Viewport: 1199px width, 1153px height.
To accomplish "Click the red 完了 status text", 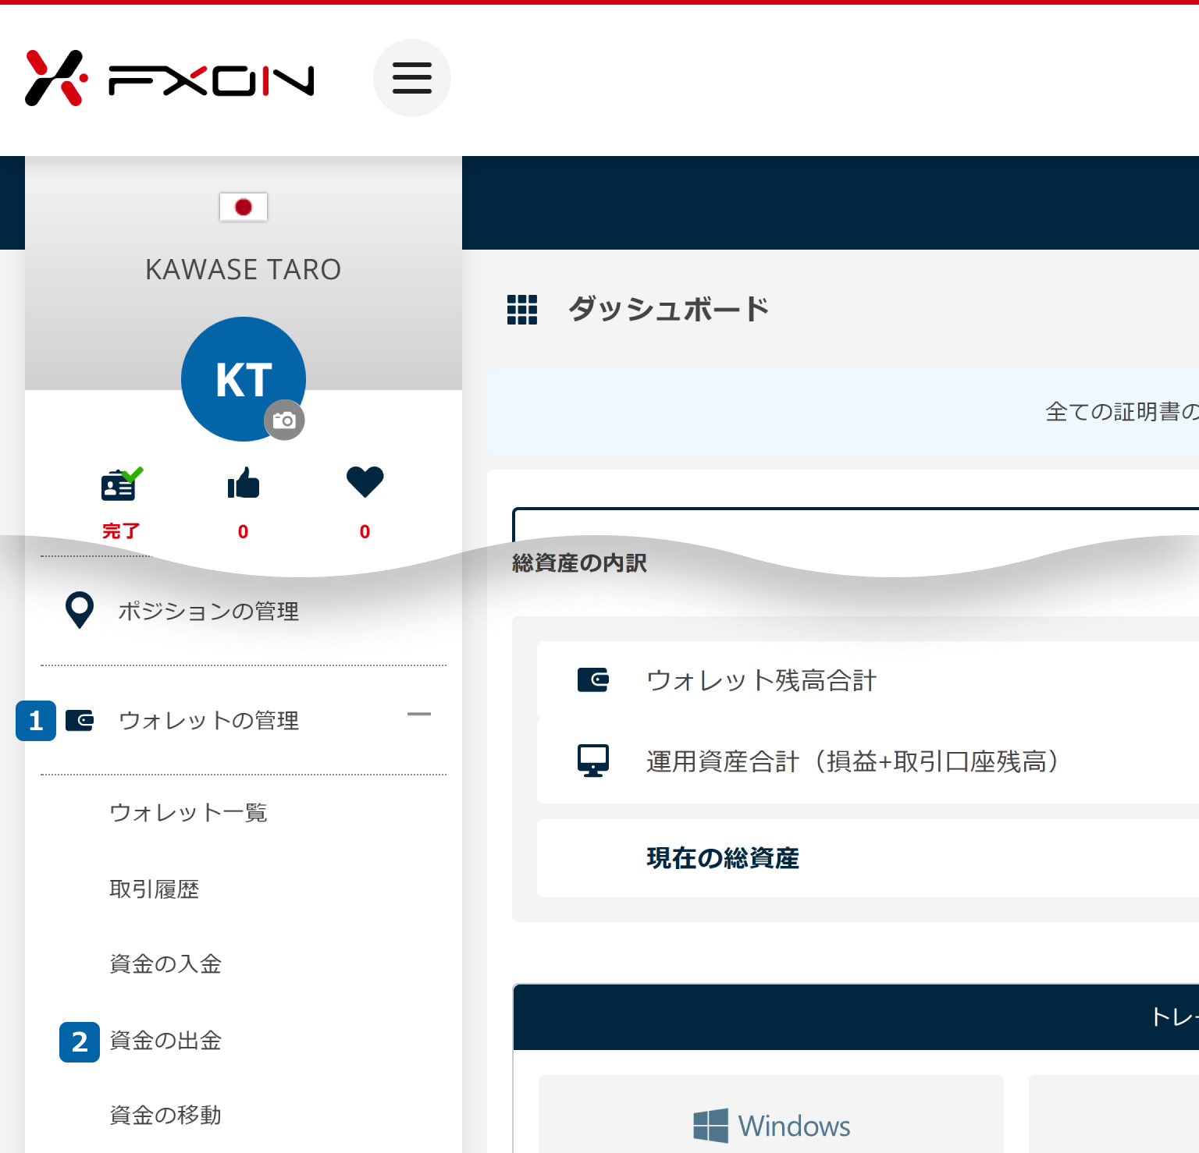I will [121, 531].
